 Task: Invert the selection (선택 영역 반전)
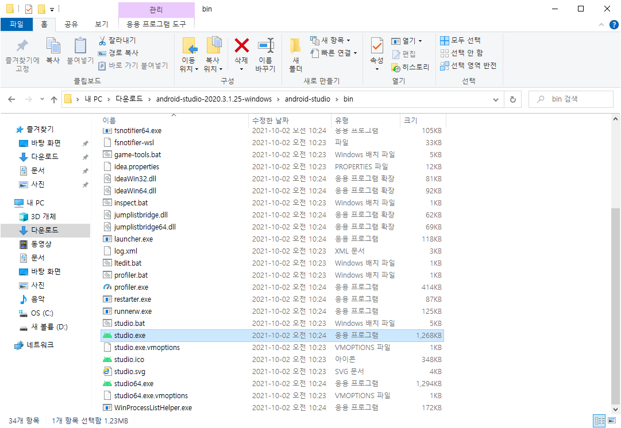pyautogui.click(x=468, y=65)
